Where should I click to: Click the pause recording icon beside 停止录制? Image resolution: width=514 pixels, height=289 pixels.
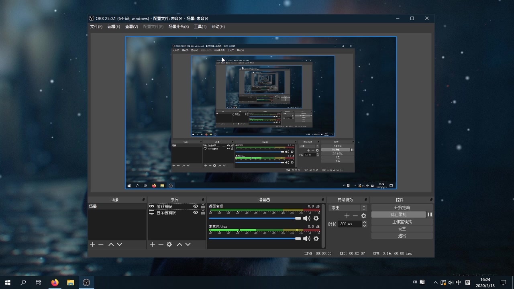pos(430,214)
